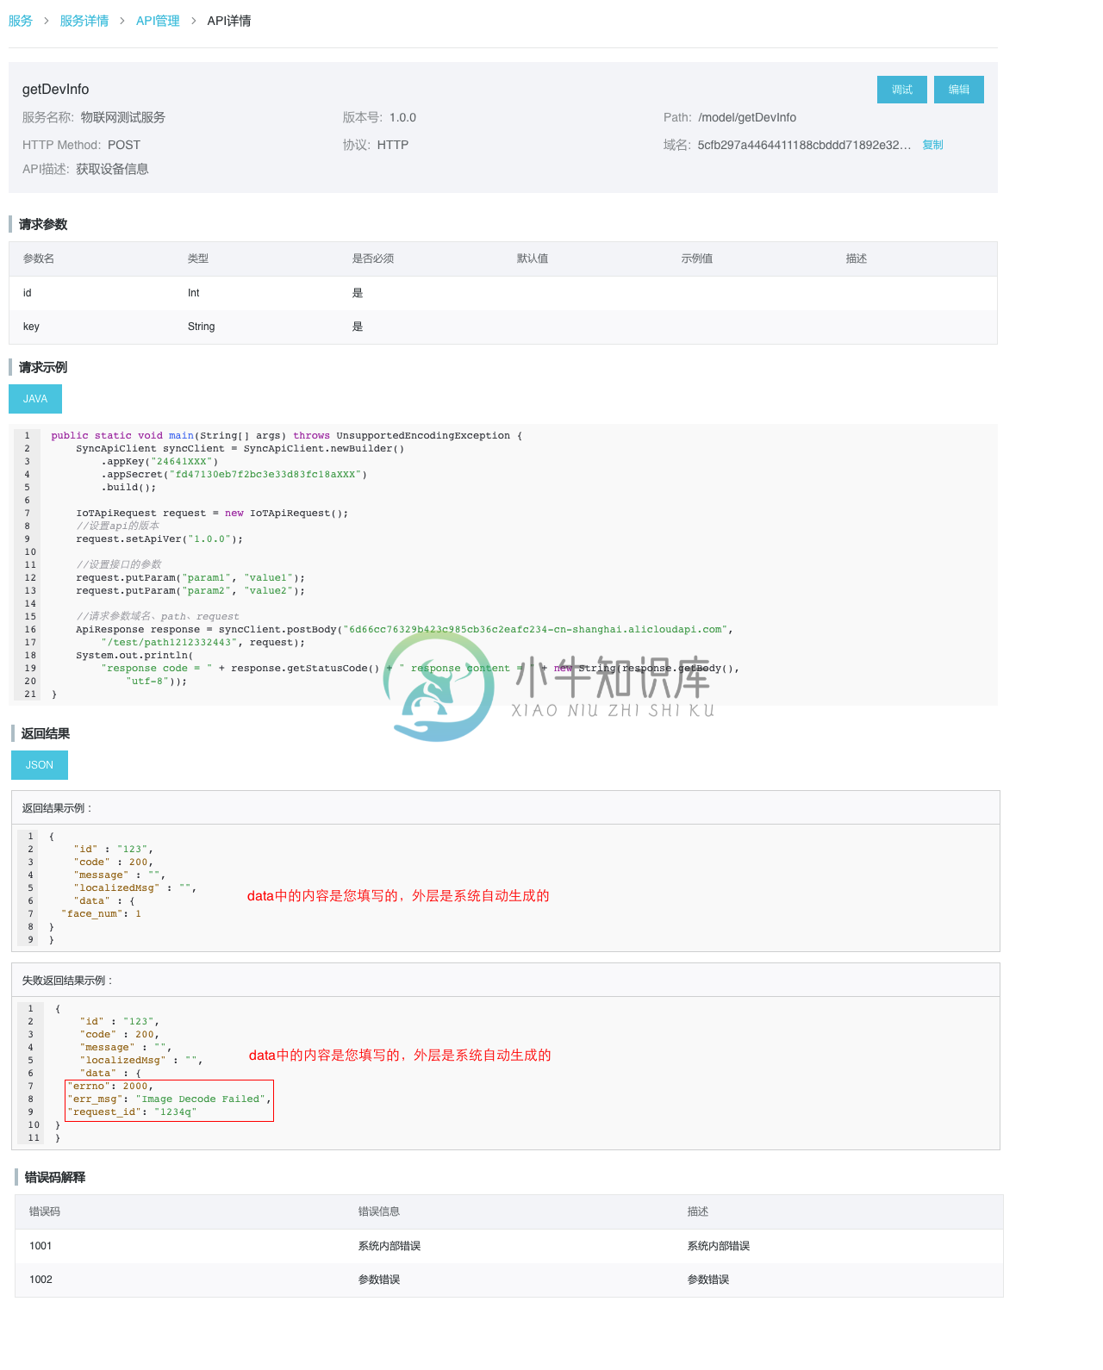Click the 请求参数 section heading
1103x1370 pixels.
click(x=43, y=224)
